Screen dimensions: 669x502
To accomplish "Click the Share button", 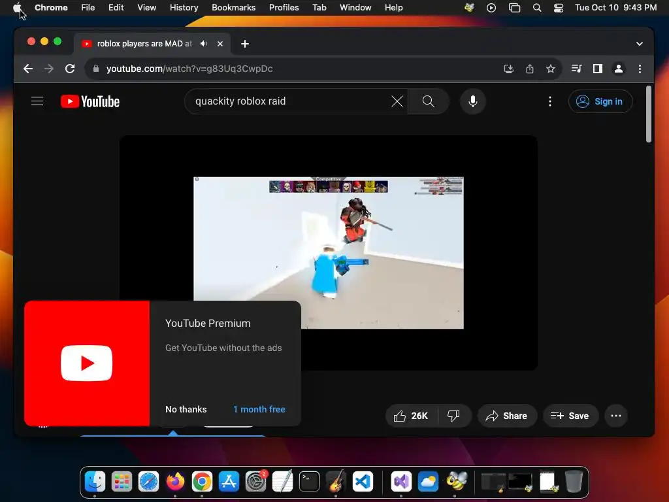I will click(507, 416).
